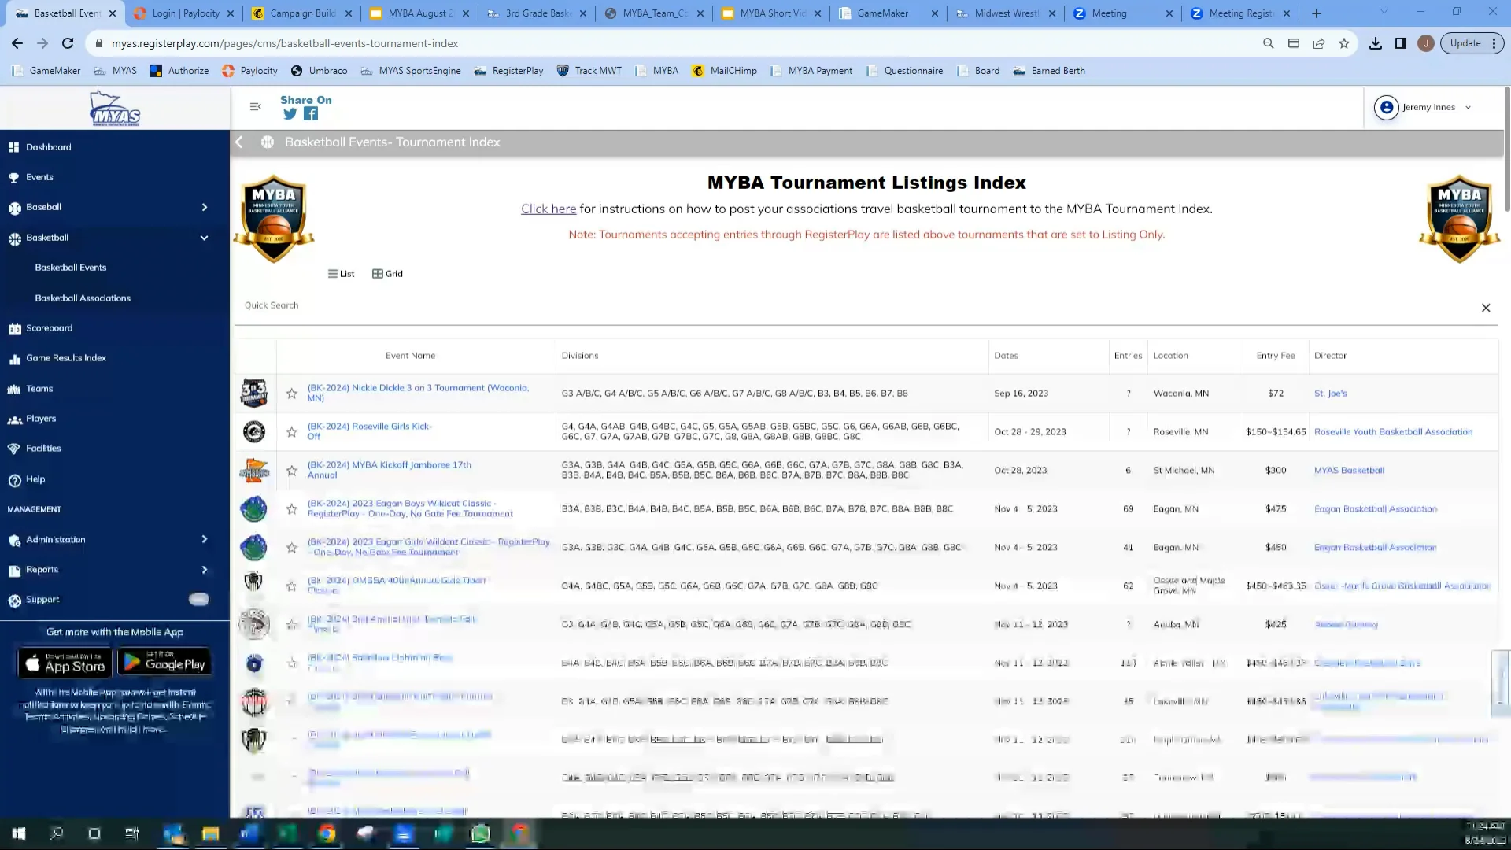This screenshot has width=1511, height=850.
Task: Open the Eagan Basketball Association link
Action: pos(1376,508)
